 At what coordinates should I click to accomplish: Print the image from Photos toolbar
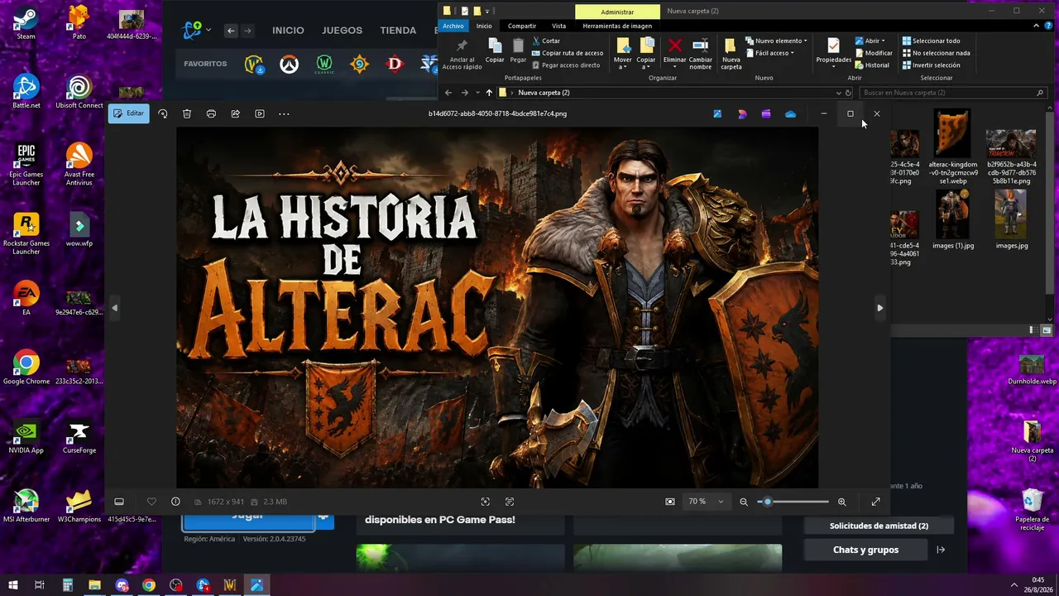coord(211,113)
